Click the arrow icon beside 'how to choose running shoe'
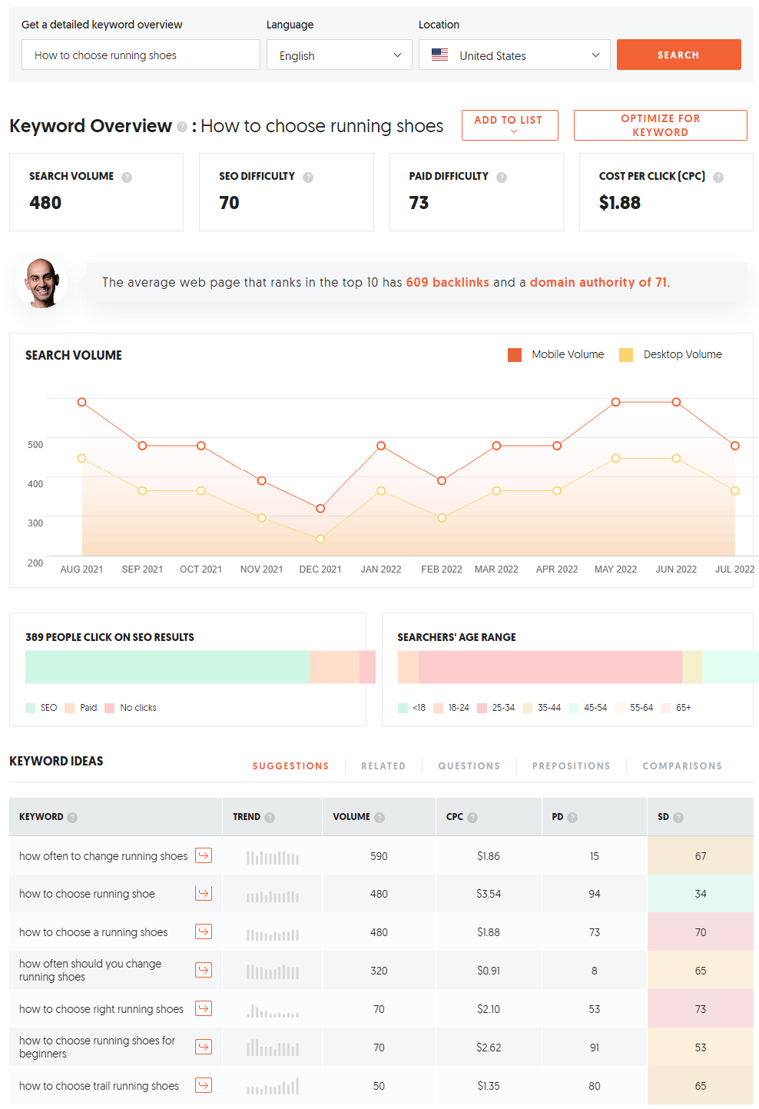759x1109 pixels. pos(204,893)
